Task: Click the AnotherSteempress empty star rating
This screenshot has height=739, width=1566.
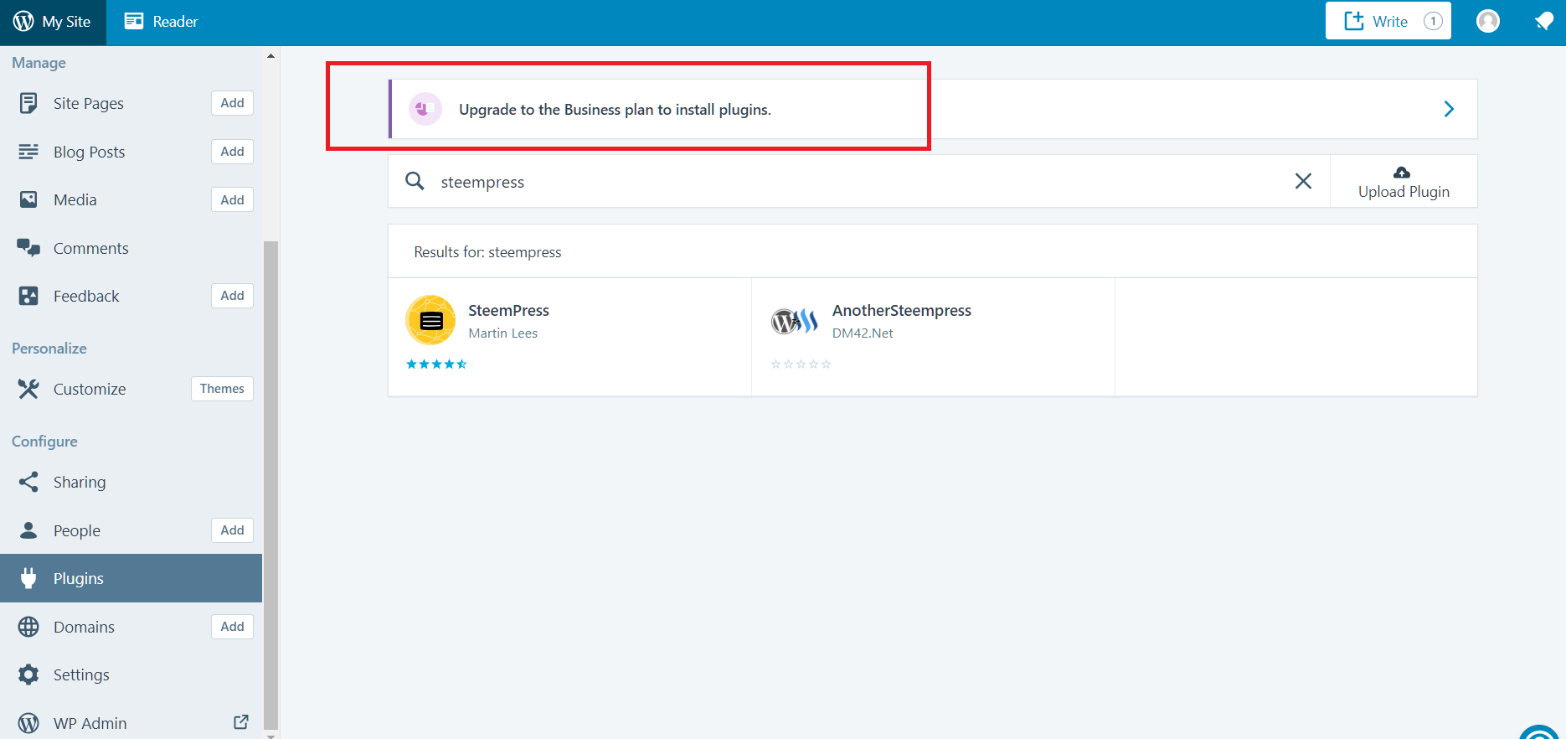Action: pyautogui.click(x=801, y=364)
